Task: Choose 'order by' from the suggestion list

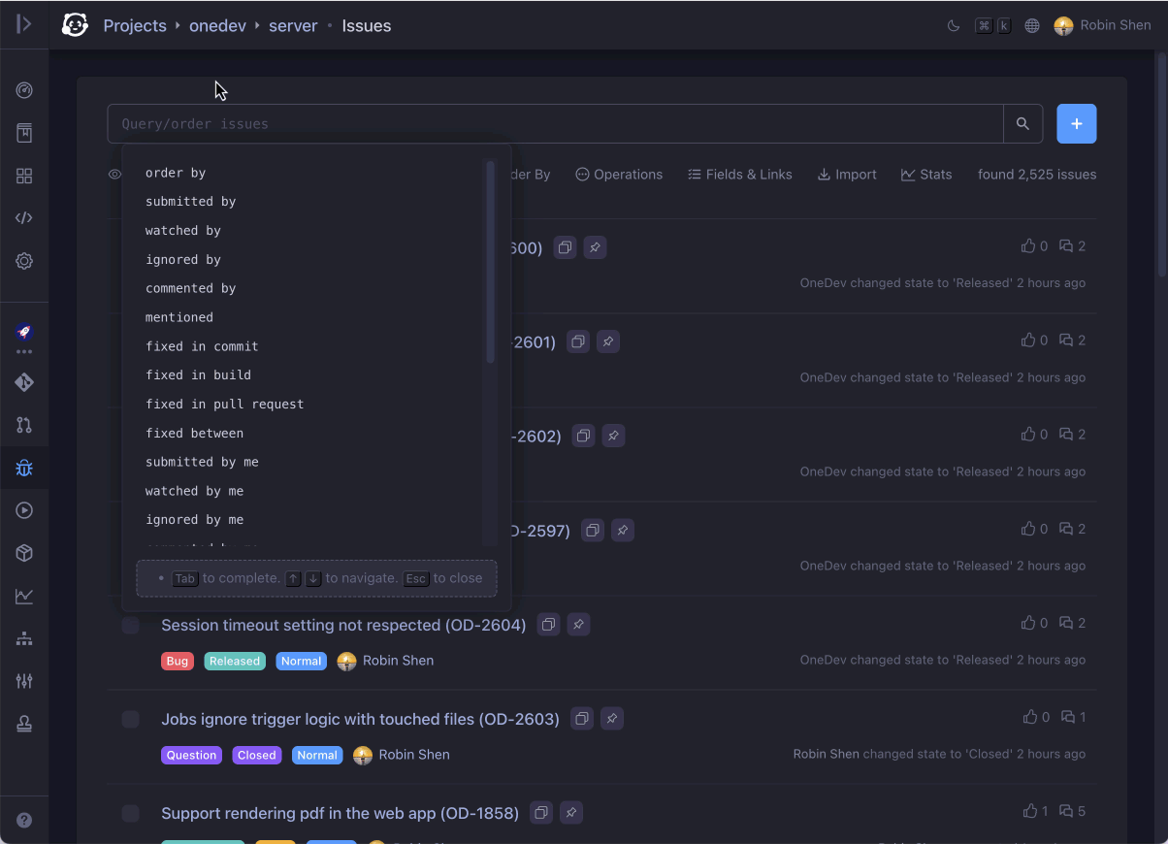Action: pyautogui.click(x=174, y=172)
